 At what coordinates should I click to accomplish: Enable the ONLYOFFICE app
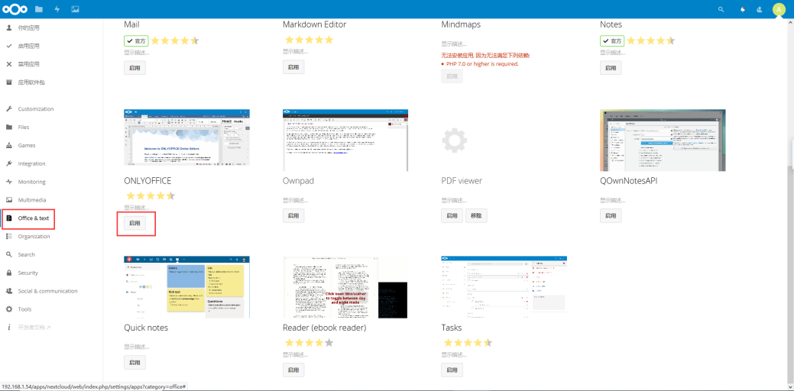click(x=134, y=223)
